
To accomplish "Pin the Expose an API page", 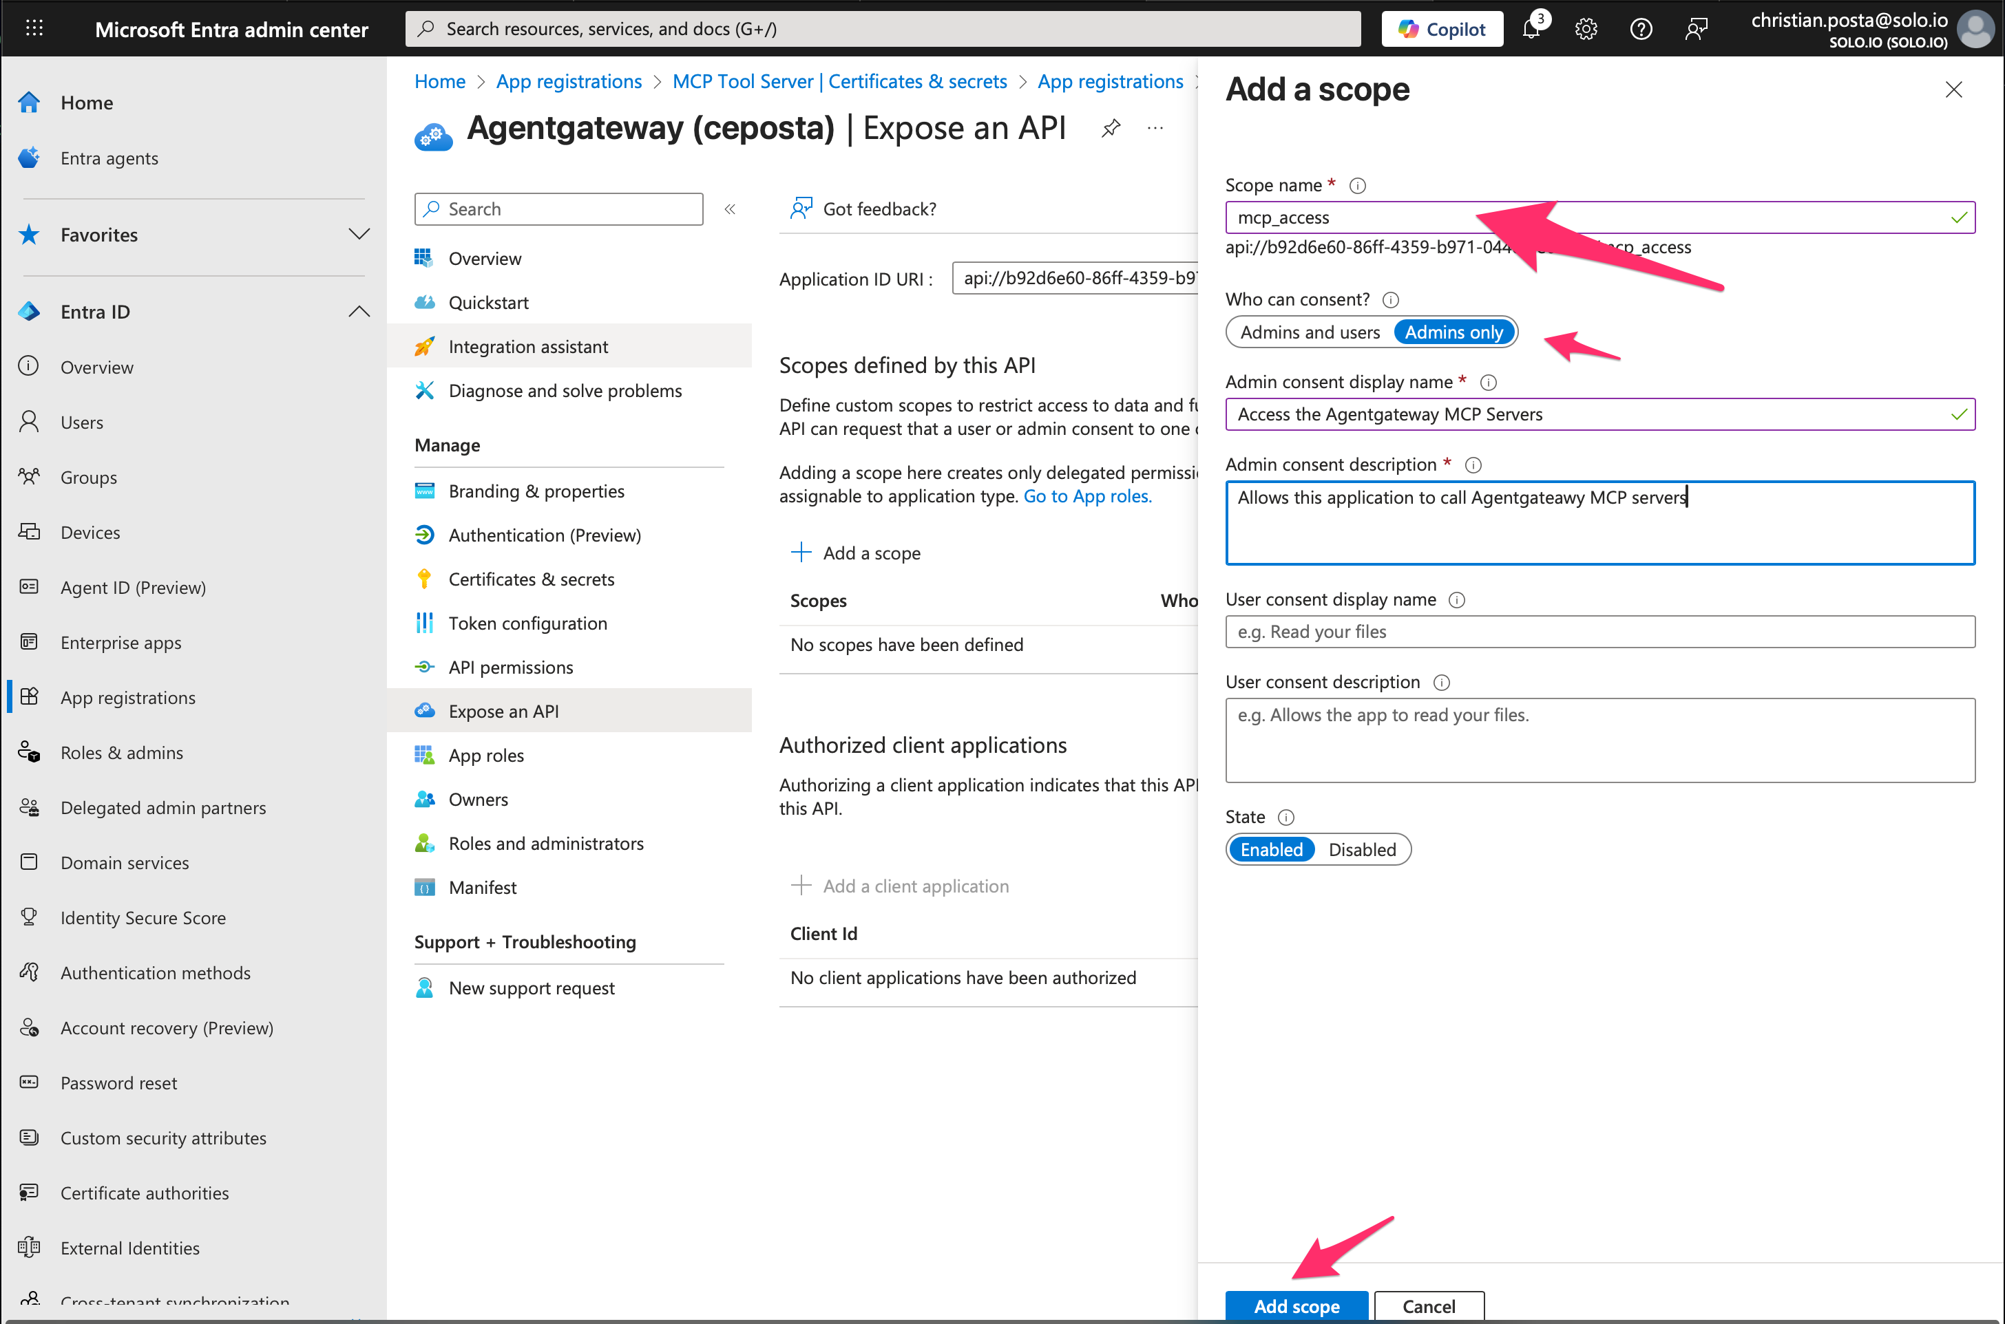I will tap(1111, 129).
